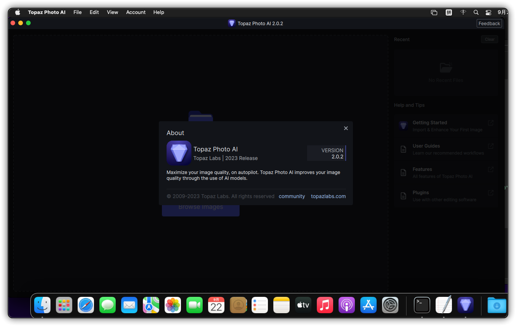This screenshot has height=326, width=516.
Task: Click Topaz Photo AI icon in the dock
Action: point(466,305)
